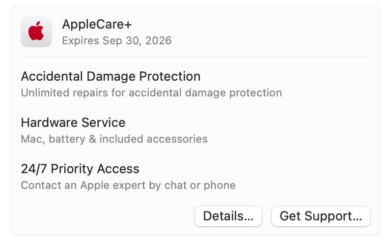Open the Details… button
Viewport: 392px width, 242px height.
point(228,216)
